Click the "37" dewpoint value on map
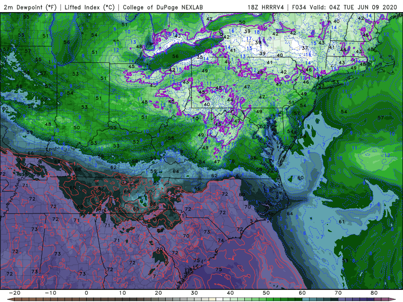Screen dimensions: 403x302 coord(305,48)
